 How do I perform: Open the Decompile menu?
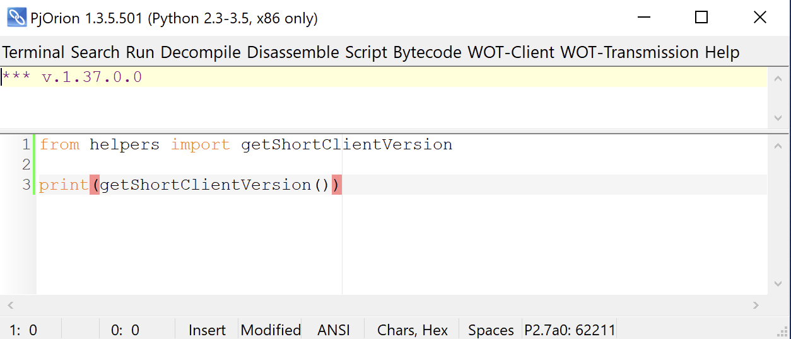(201, 52)
